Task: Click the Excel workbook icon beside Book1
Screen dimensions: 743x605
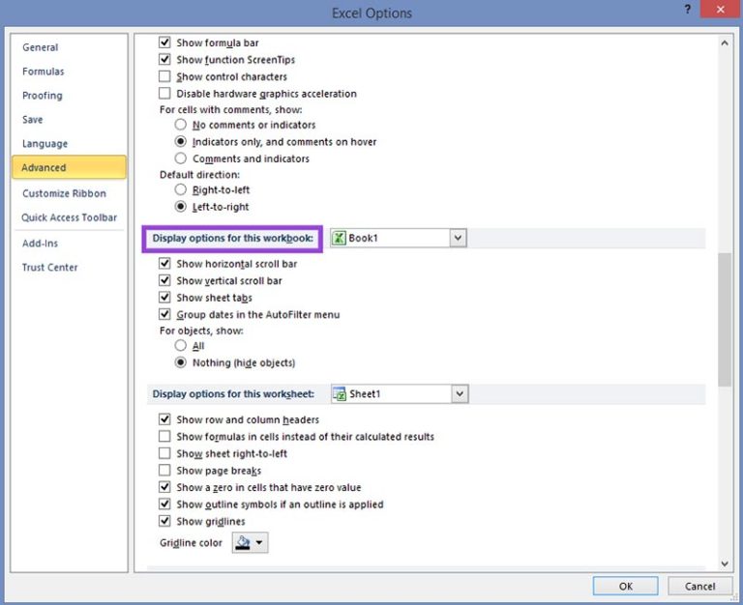Action: coord(339,238)
